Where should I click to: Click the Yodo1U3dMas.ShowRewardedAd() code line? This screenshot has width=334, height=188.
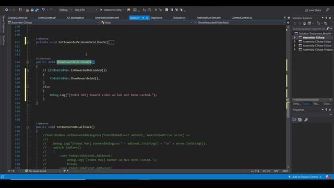click(75, 78)
